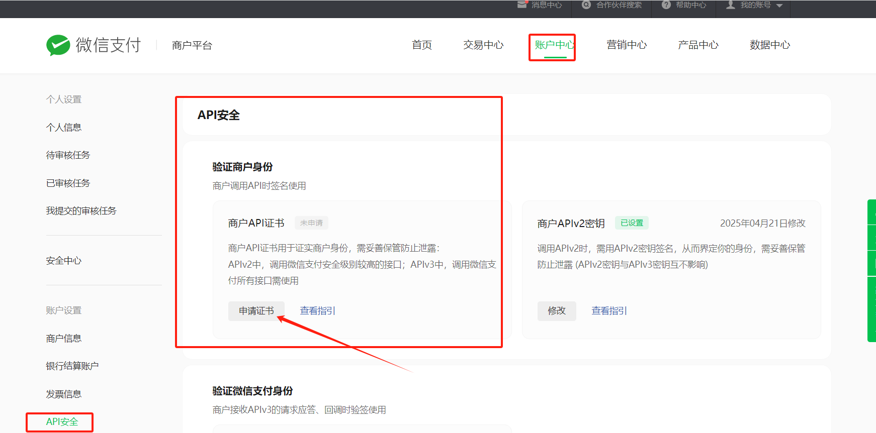
Task: Go to the 首页 navigation tab
Action: pyautogui.click(x=422, y=45)
